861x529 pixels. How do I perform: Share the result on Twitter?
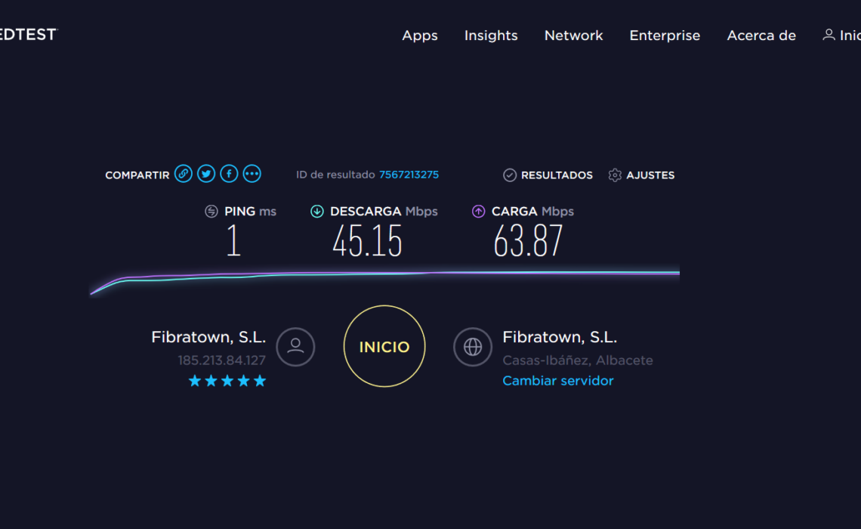click(x=206, y=174)
